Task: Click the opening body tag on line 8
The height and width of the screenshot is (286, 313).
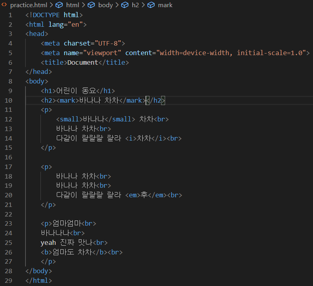Action: coord(37,81)
